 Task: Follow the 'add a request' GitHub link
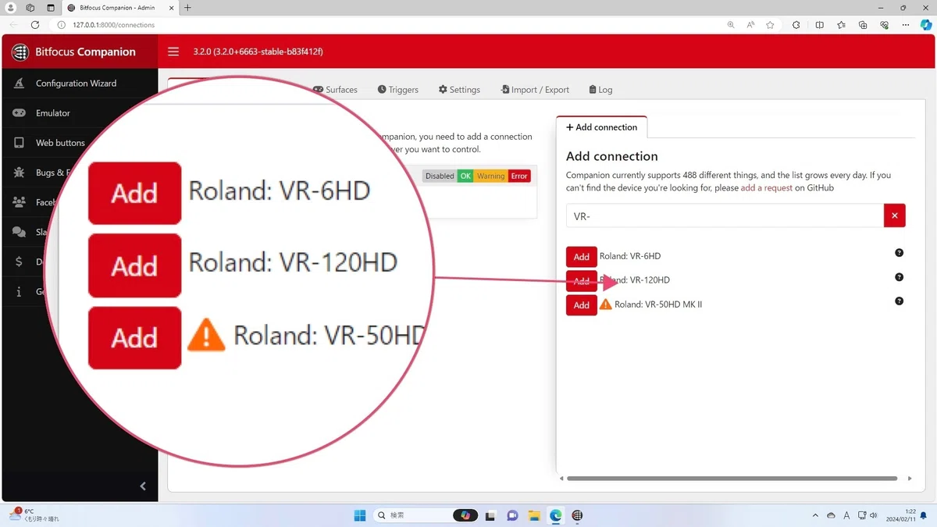pyautogui.click(x=766, y=188)
